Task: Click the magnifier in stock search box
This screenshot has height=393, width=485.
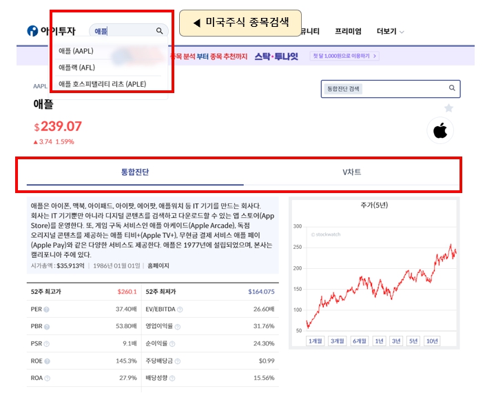Action: [159, 30]
